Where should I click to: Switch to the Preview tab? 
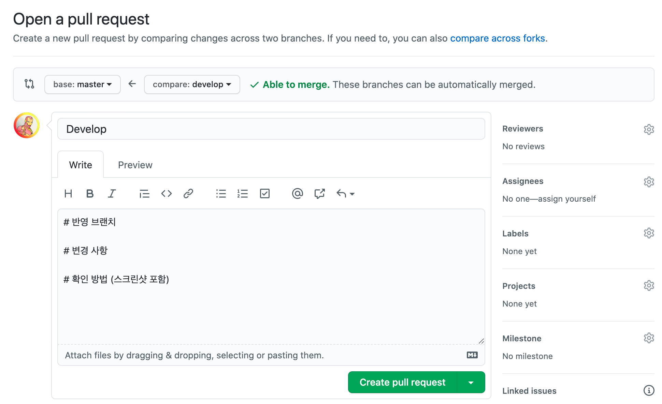click(x=135, y=165)
